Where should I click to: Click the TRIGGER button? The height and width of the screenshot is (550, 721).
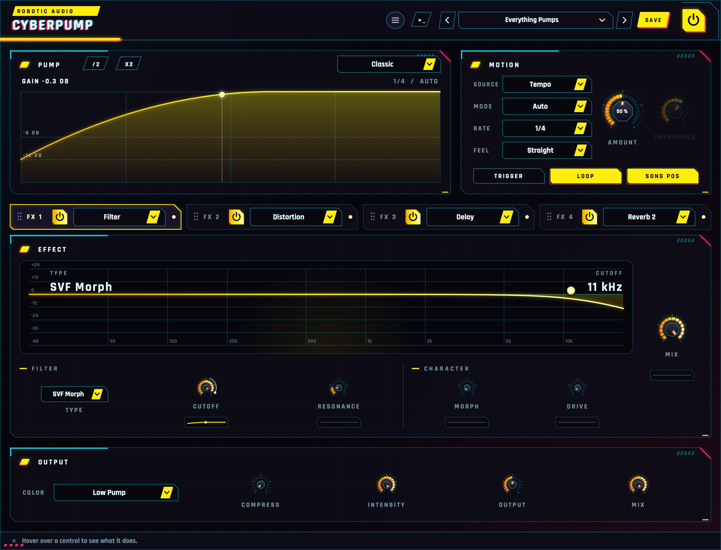point(508,176)
